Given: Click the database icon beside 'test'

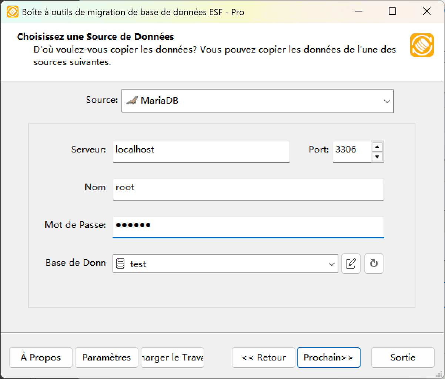Looking at the screenshot, I should tap(121, 264).
